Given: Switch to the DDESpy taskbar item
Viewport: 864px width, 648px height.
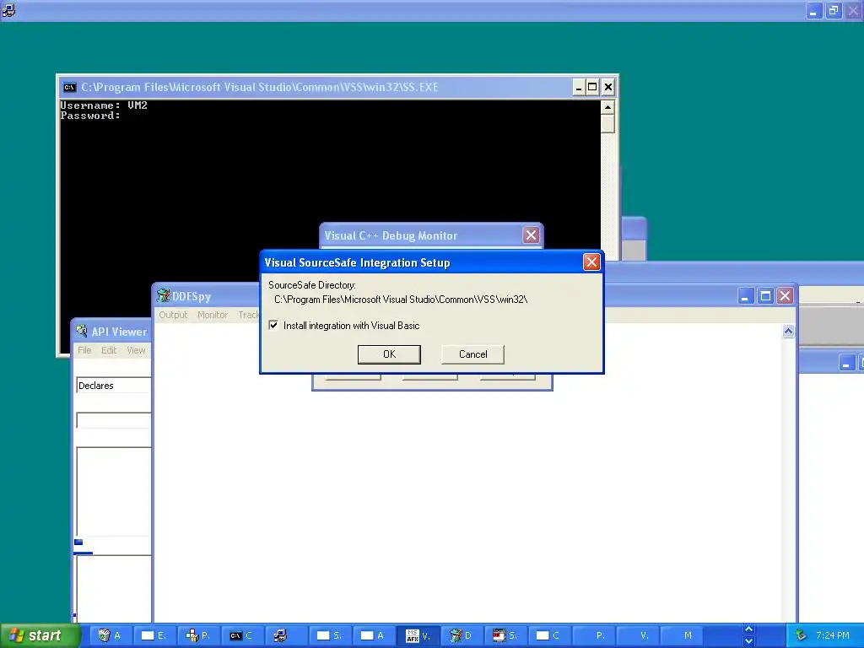Looking at the screenshot, I should 462,635.
